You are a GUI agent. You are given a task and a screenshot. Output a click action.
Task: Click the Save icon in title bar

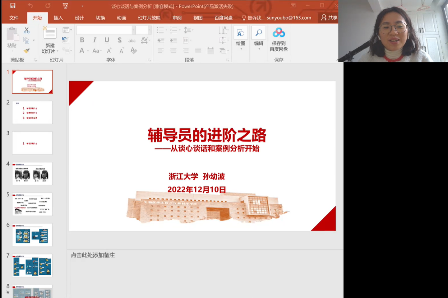coord(13,6)
